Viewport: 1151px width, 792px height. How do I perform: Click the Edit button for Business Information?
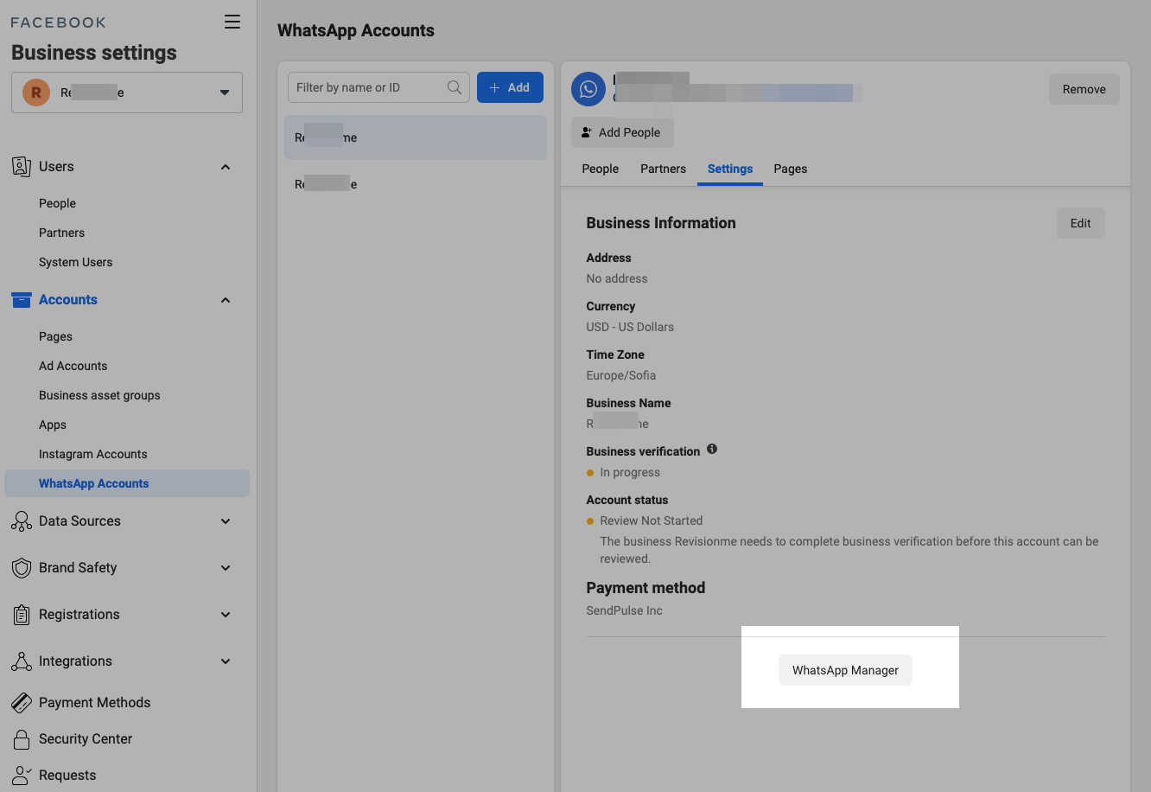(x=1080, y=223)
